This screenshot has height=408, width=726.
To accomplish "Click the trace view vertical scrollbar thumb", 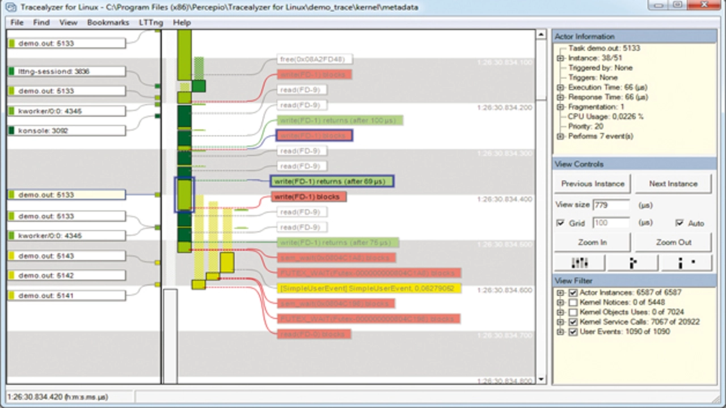I will [541, 70].
